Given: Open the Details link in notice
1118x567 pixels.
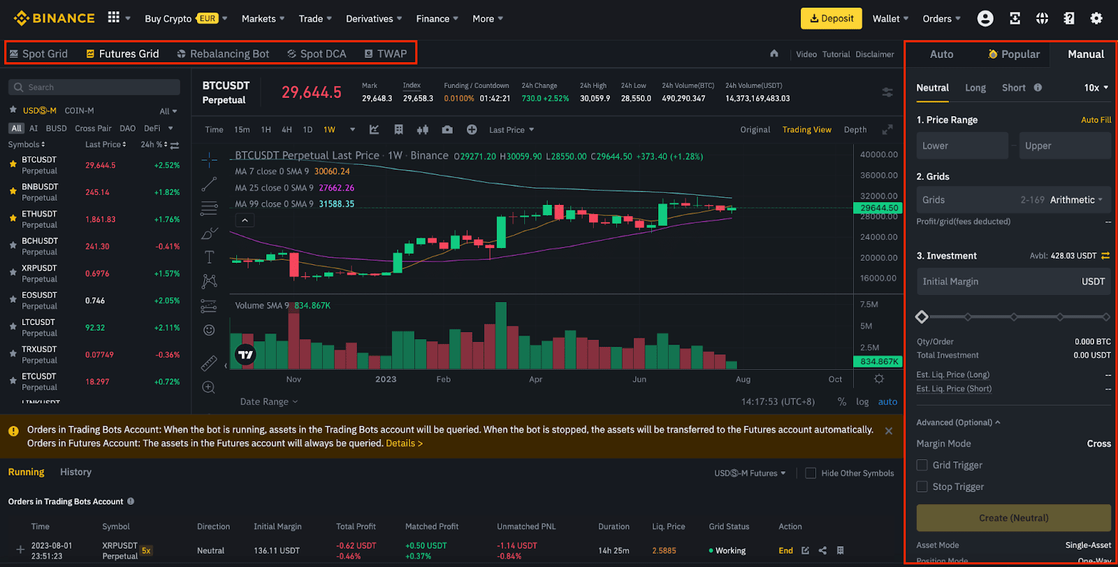Looking at the screenshot, I should (x=404, y=443).
